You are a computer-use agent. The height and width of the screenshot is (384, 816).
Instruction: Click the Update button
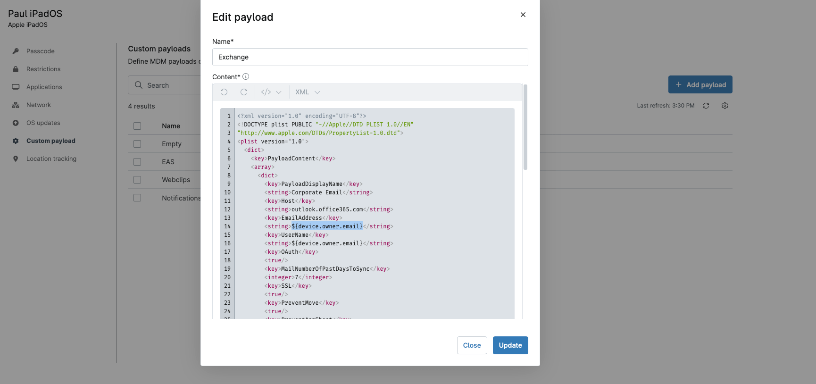510,345
